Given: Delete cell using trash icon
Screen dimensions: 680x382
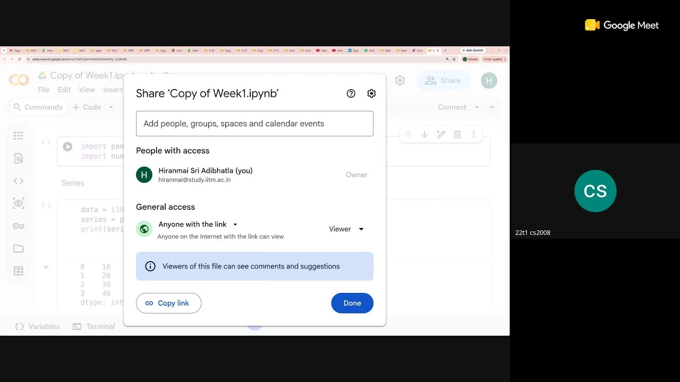Looking at the screenshot, I should pyautogui.click(x=457, y=135).
